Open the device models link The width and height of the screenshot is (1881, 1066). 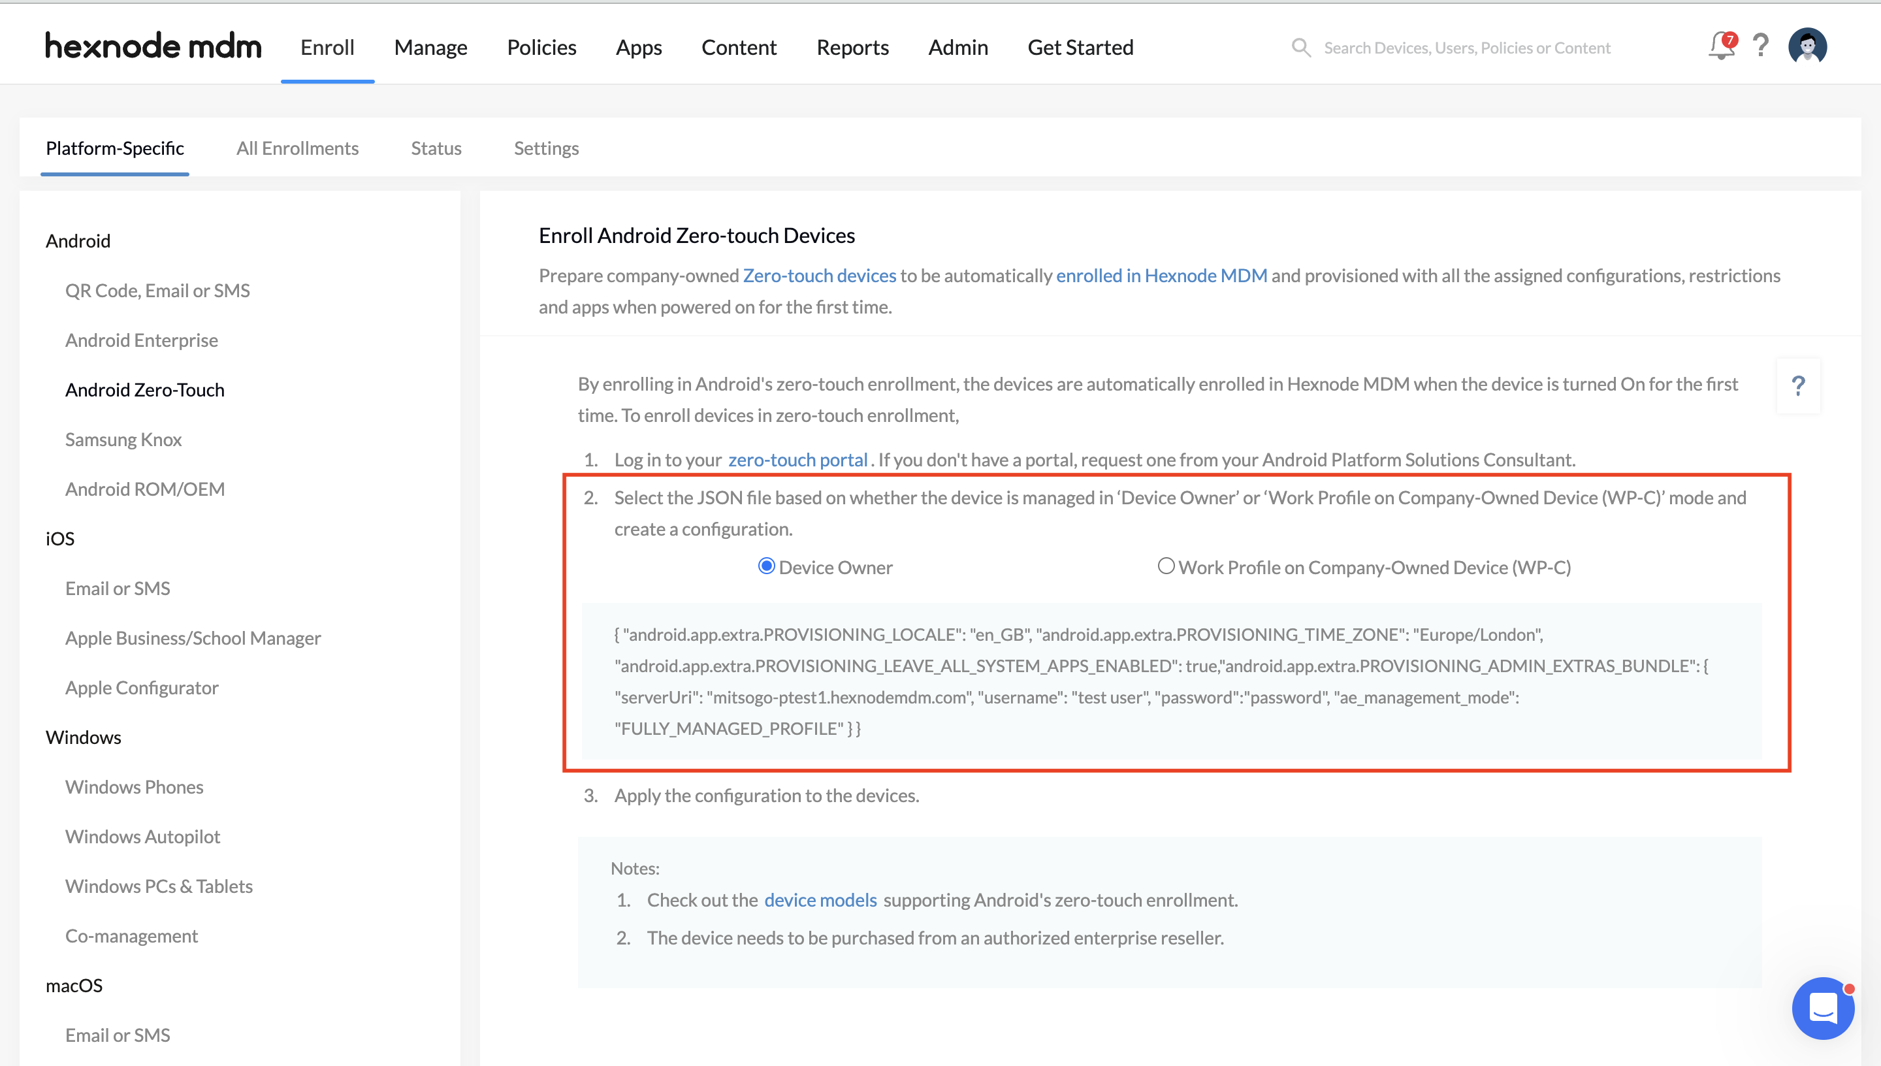click(x=820, y=900)
